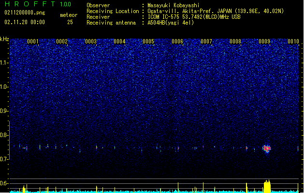
Task: Click the Receiving Location label
Action: coord(113,11)
